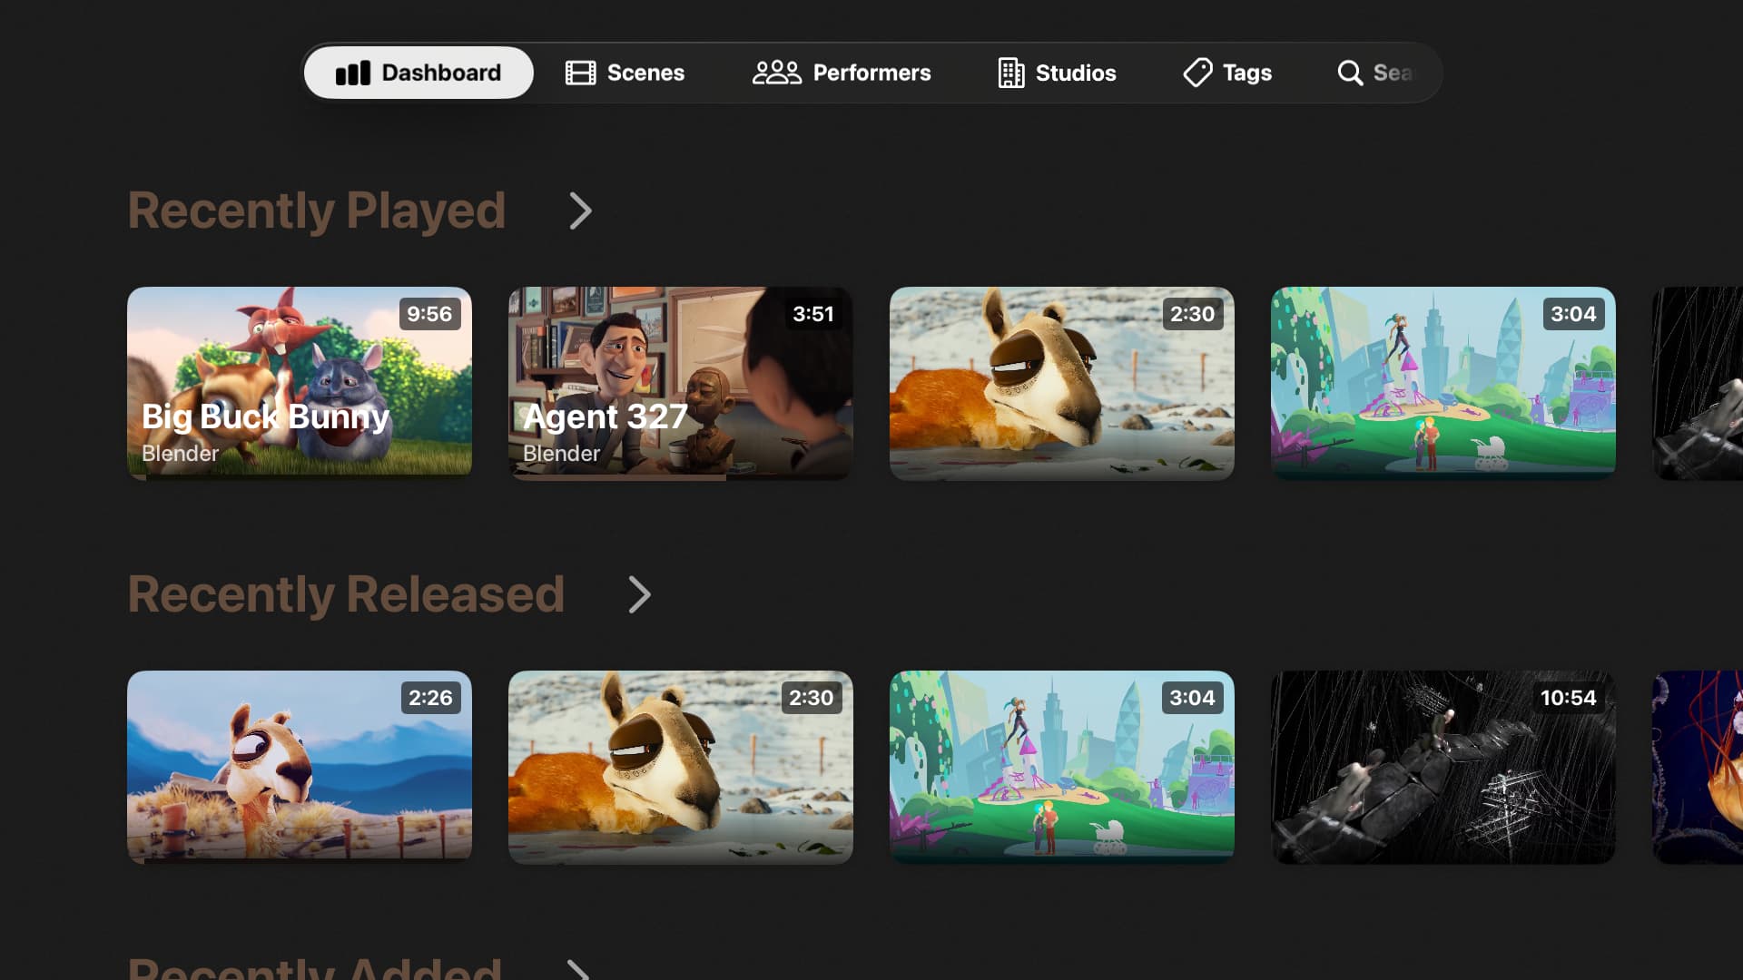The width and height of the screenshot is (1743, 980).
Task: Expand Recently Added section chevron
Action: [578, 969]
